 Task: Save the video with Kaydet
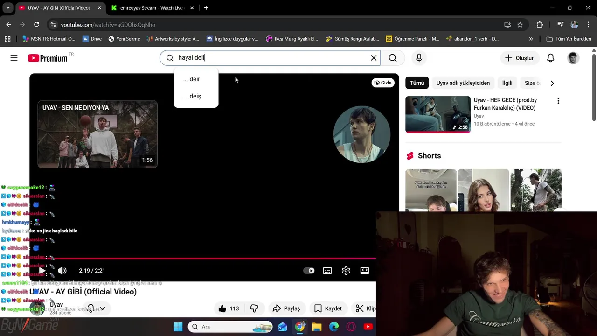pos(328,308)
